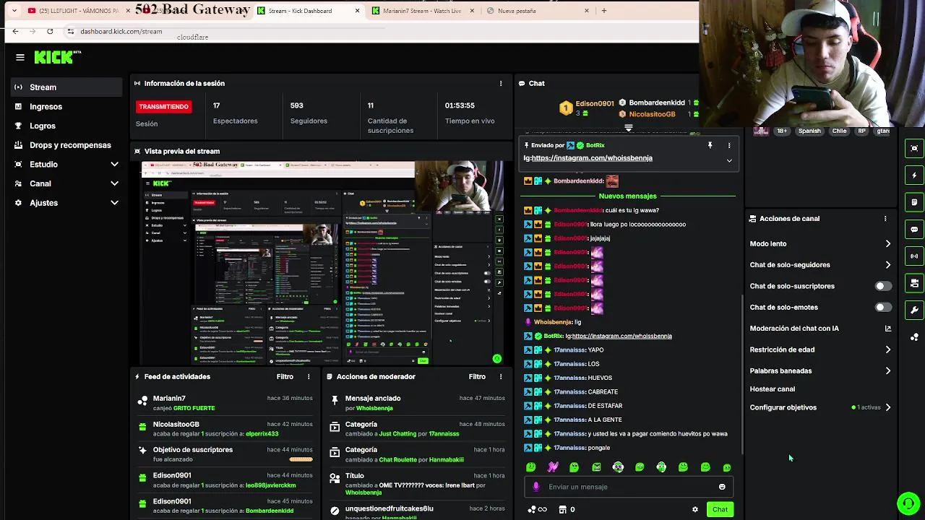Expand the Ajustes sidebar section
Screen dimensions: 925x520
click(x=114, y=203)
